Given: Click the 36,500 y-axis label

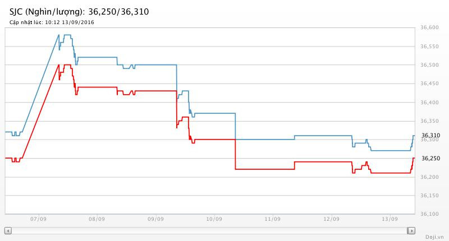Looking at the screenshot, I should point(429,65).
